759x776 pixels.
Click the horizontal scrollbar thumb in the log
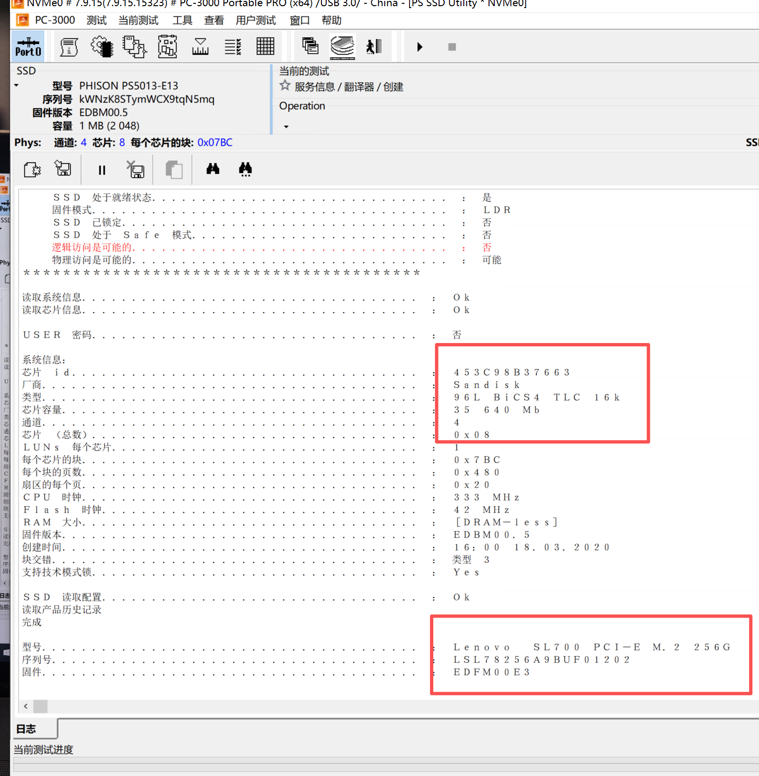pyautogui.click(x=40, y=706)
